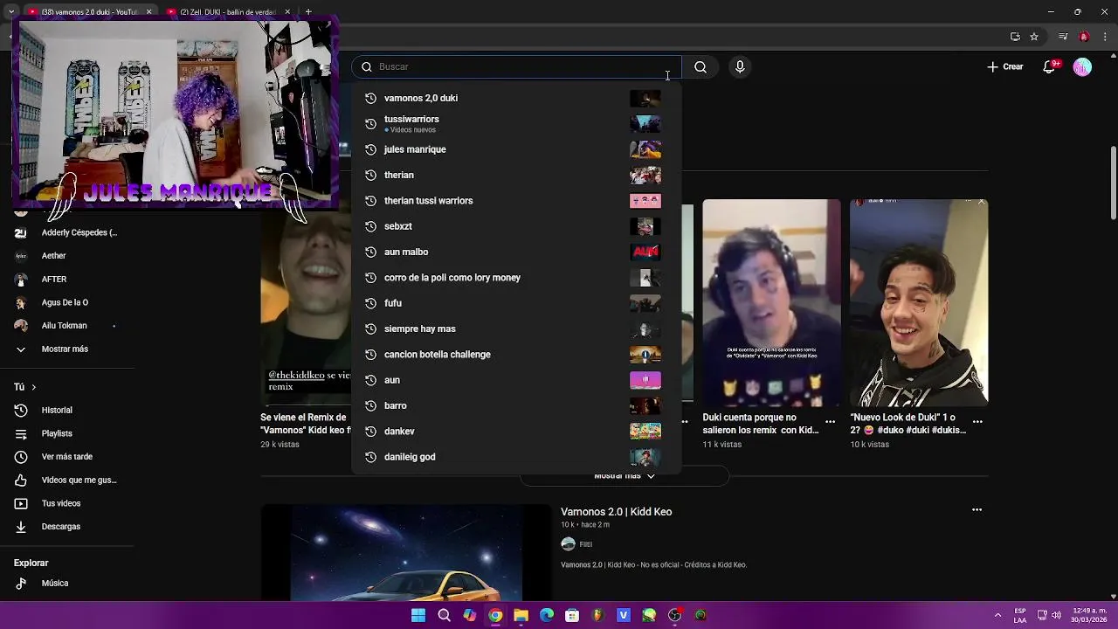Viewport: 1118px width, 629px height.
Task: Open Descargas in the sidebar
Action: (67, 527)
